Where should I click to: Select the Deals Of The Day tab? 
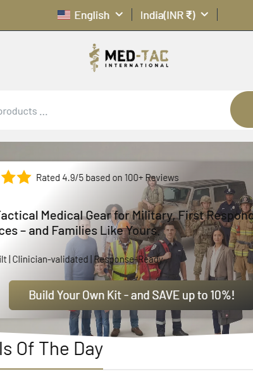[51, 349]
